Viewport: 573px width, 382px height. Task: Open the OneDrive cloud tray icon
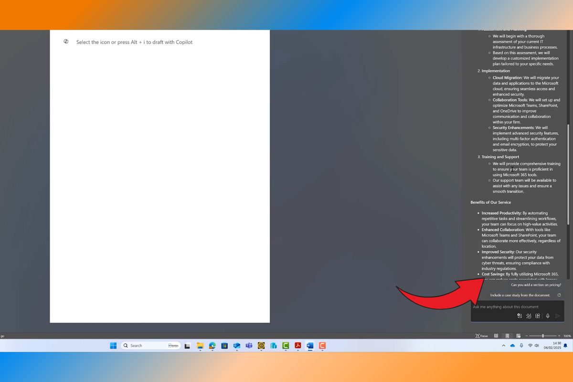tap(512, 345)
